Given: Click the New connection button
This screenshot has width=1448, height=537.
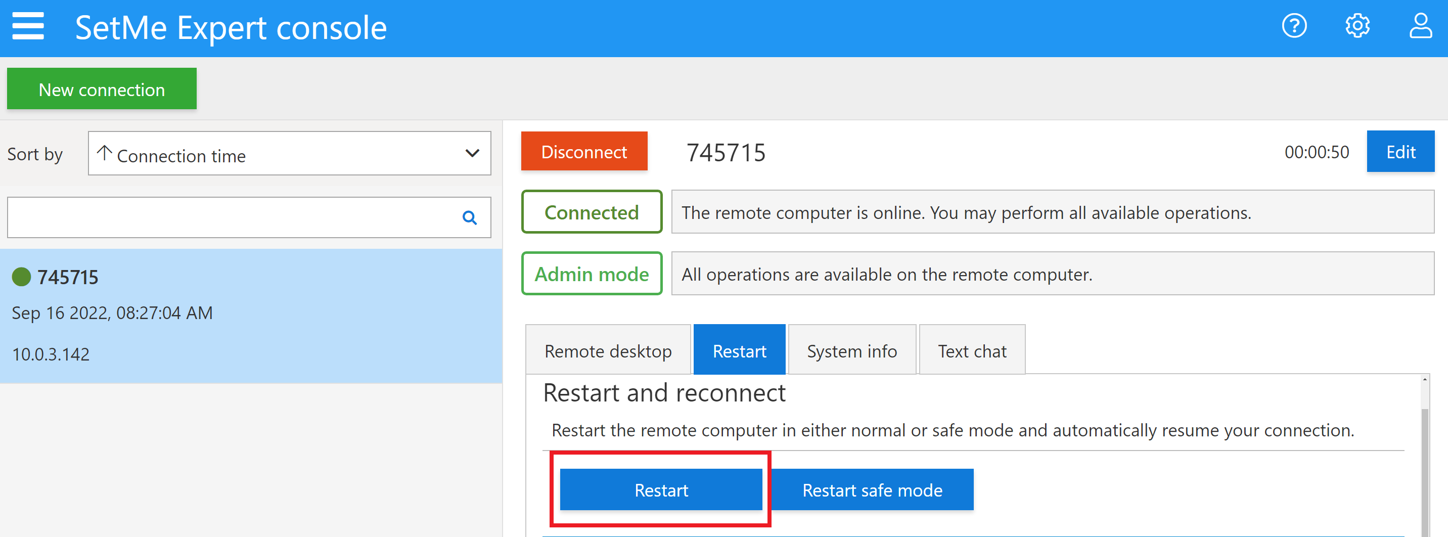Looking at the screenshot, I should pos(101,88).
